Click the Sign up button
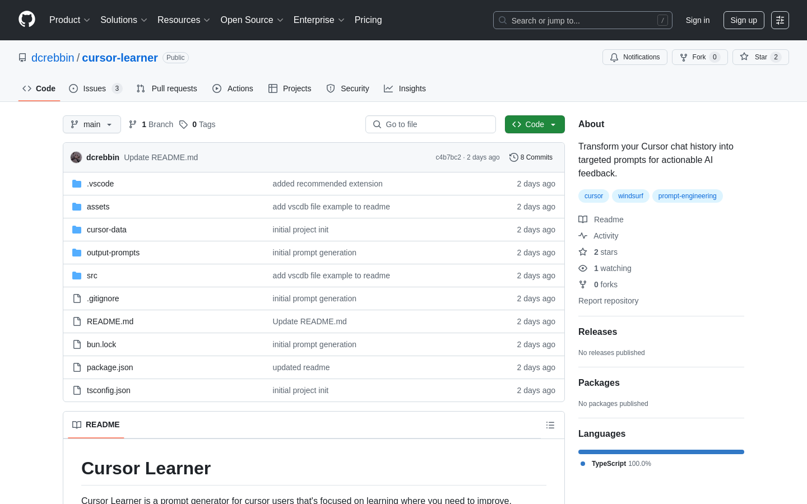This screenshot has width=807, height=504. (744, 20)
